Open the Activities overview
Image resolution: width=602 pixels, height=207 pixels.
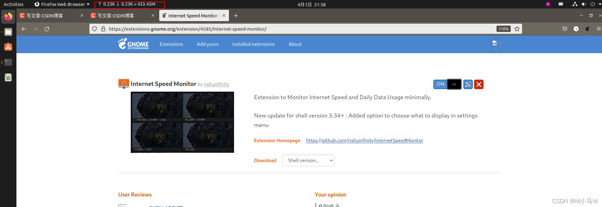coord(14,4)
